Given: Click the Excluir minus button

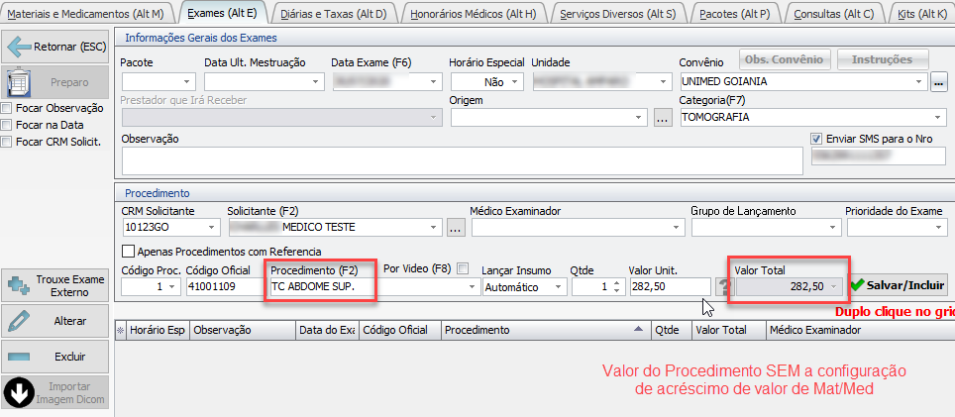Looking at the screenshot, I should (x=54, y=356).
